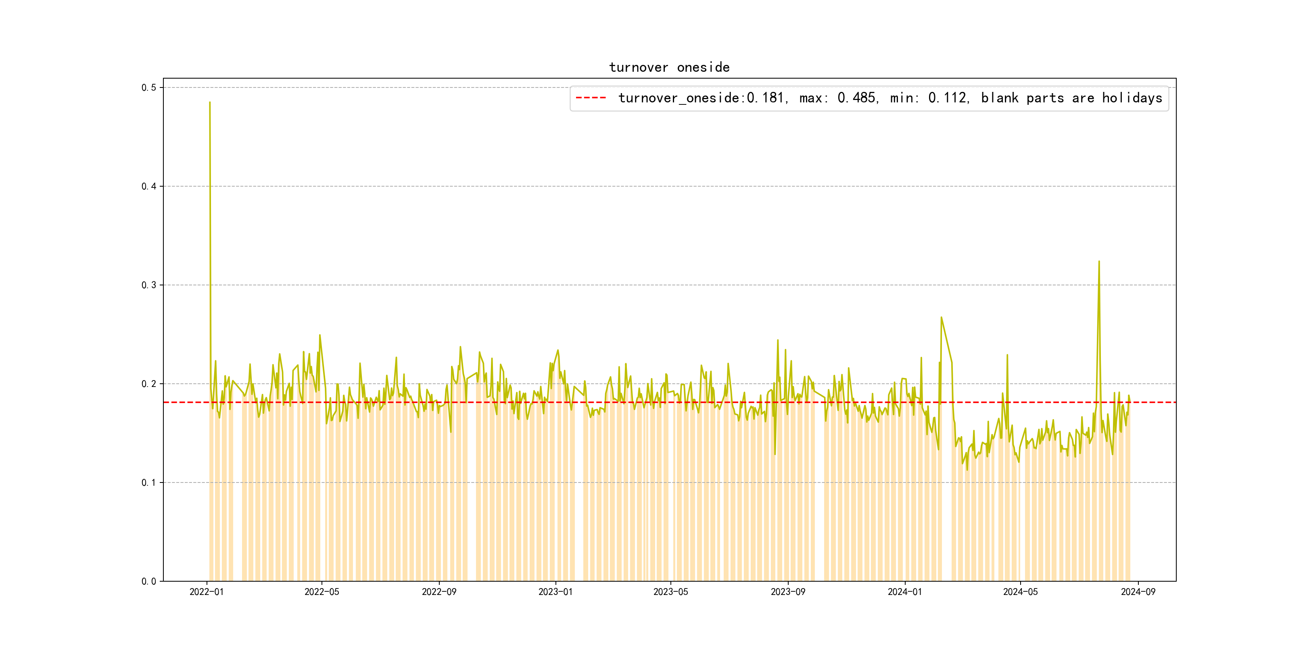This screenshot has width=1307, height=653.
Task: Click the 2023-05 x-axis label
Action: pos(670,592)
